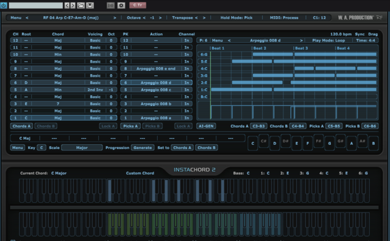
Task: Change Play Mode: Loop setting
Action: click(328, 40)
